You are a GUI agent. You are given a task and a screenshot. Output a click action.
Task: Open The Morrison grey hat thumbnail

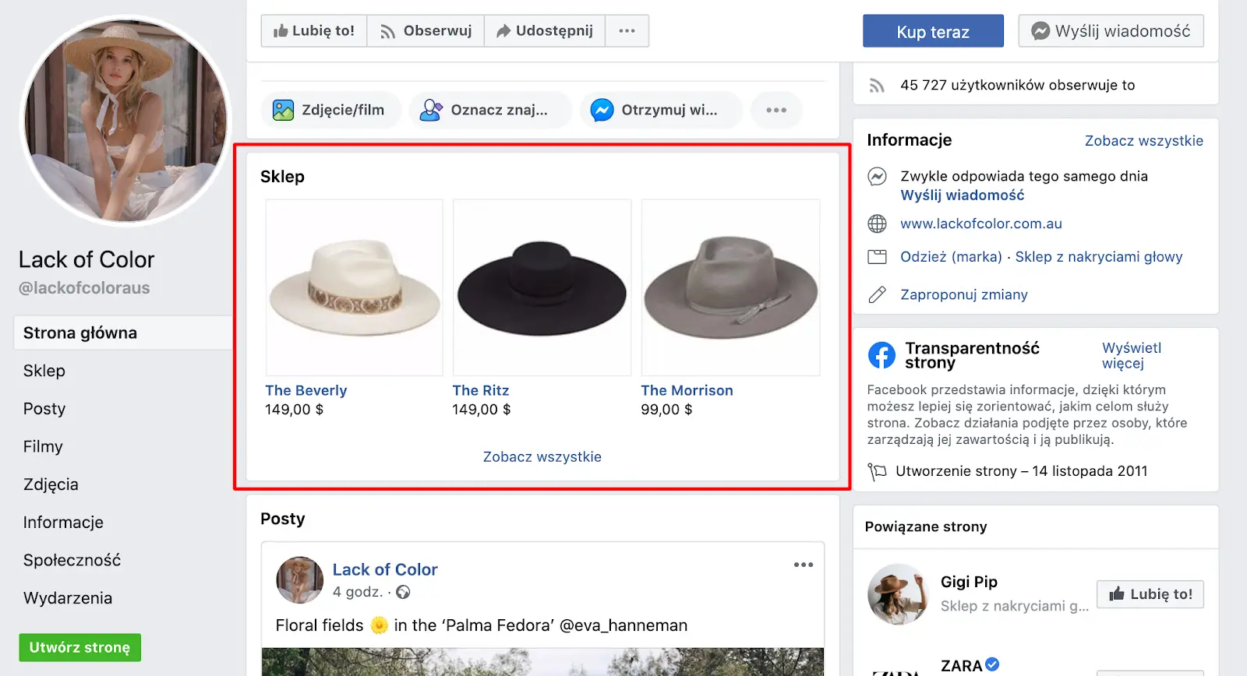[x=730, y=287]
